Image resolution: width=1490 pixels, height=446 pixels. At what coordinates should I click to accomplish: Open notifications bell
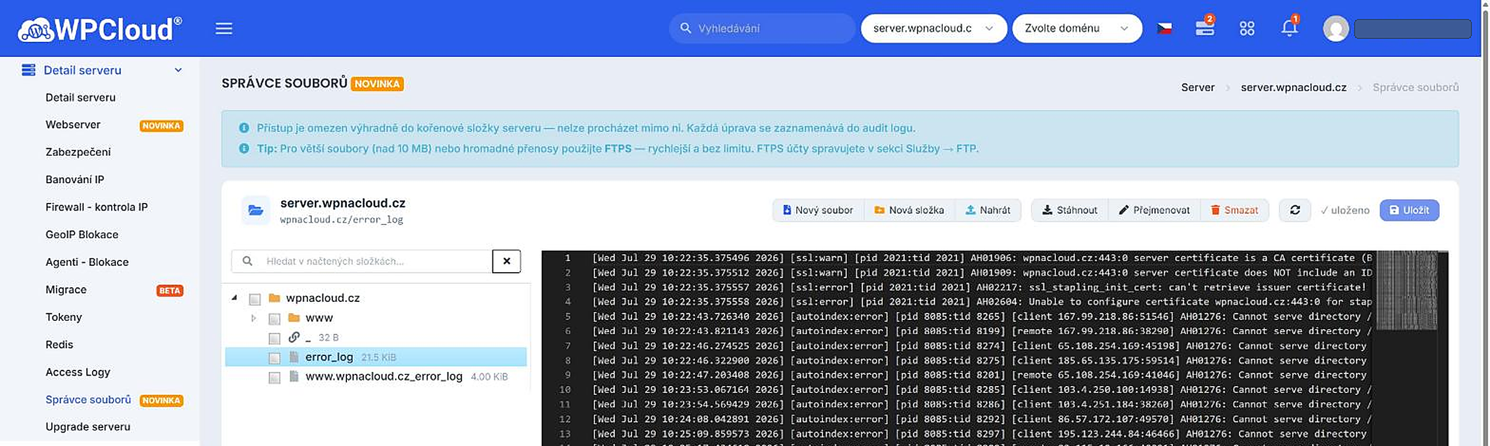click(1289, 27)
